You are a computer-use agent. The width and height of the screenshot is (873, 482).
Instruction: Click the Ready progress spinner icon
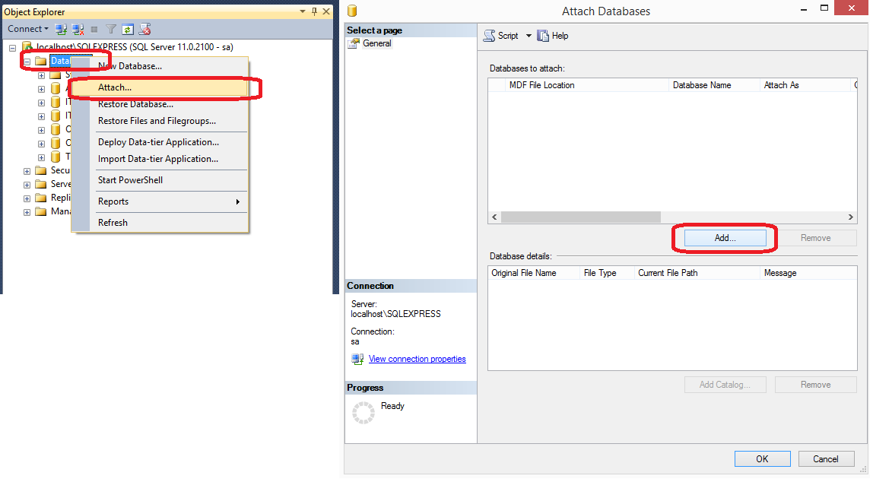[363, 412]
